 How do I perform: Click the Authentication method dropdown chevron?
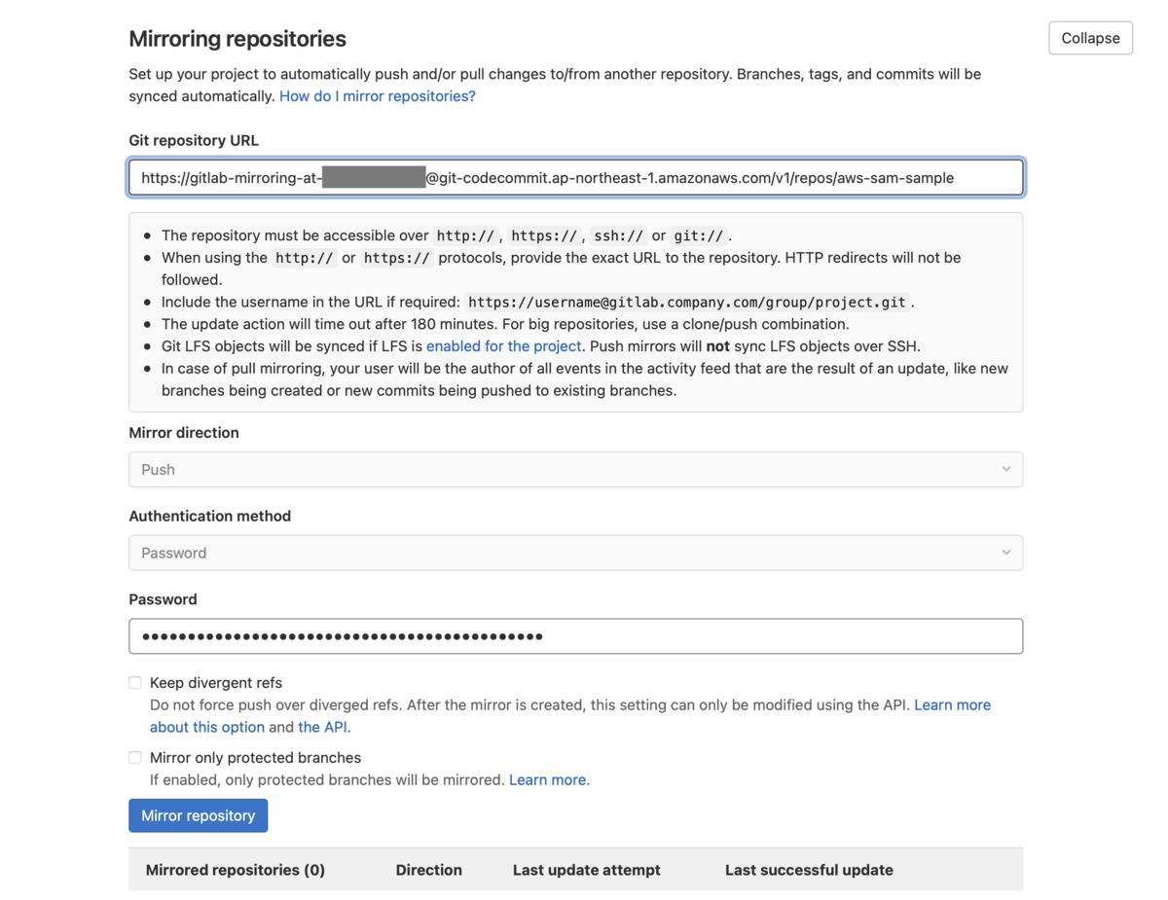[1006, 552]
